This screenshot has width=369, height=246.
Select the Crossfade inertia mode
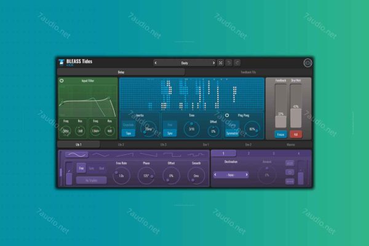pyautogui.click(x=129, y=125)
